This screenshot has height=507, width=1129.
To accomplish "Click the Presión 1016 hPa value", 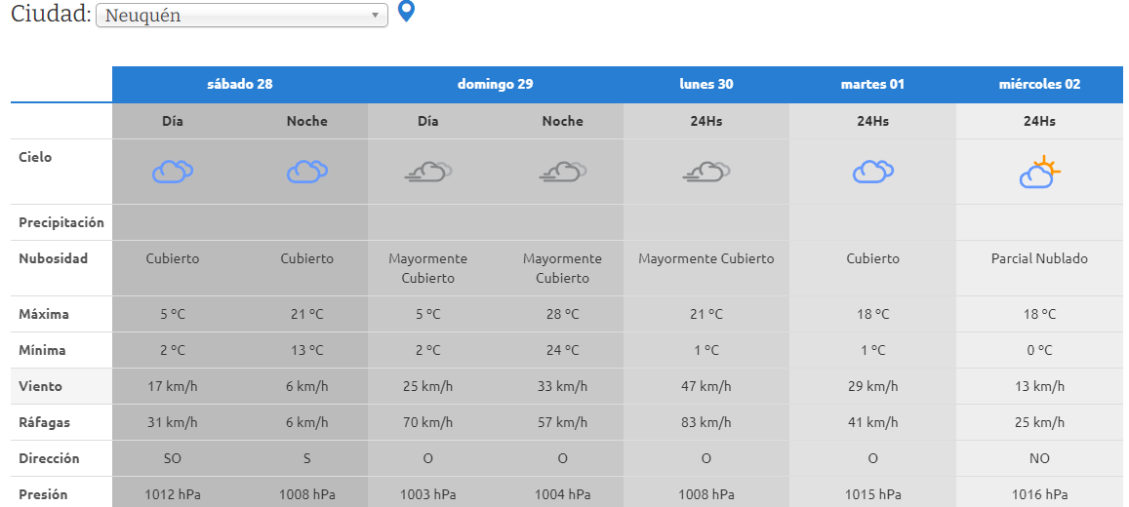I will tap(1039, 494).
